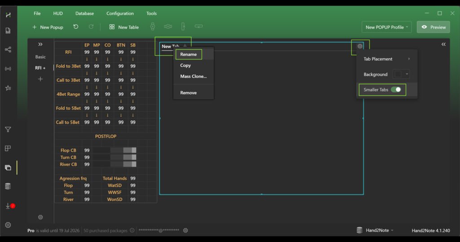460x242 pixels.
Task: Click the undo arrow in toolbar
Action: tap(76, 27)
